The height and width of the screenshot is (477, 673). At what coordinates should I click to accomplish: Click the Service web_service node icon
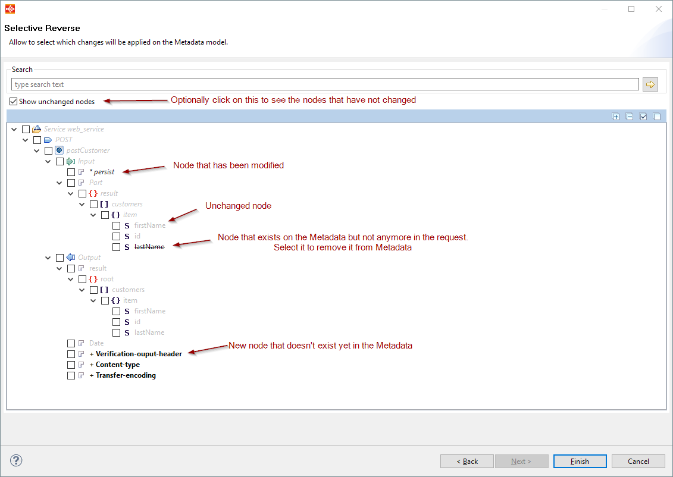tap(37, 129)
